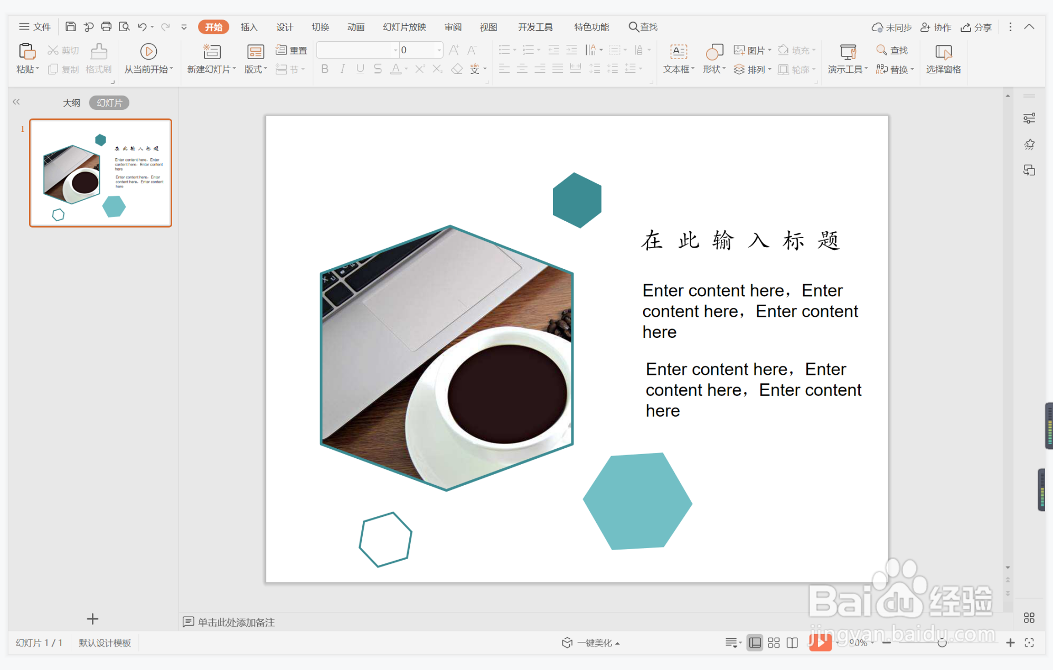Screen dimensions: 1053x670
Task: Open the One-click beautify option
Action: tap(590, 643)
